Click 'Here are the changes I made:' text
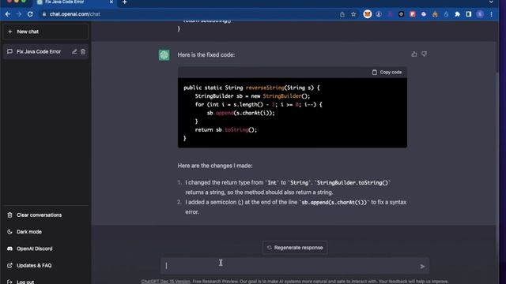 coord(215,166)
